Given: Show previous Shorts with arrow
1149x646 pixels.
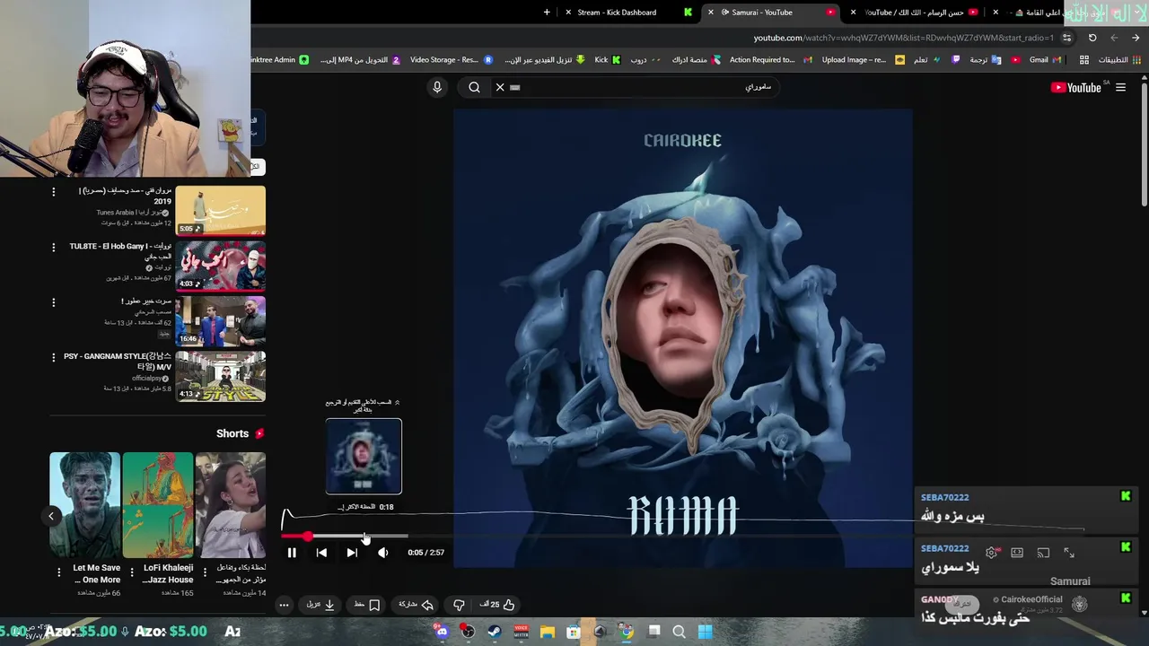Looking at the screenshot, I should click(x=51, y=516).
